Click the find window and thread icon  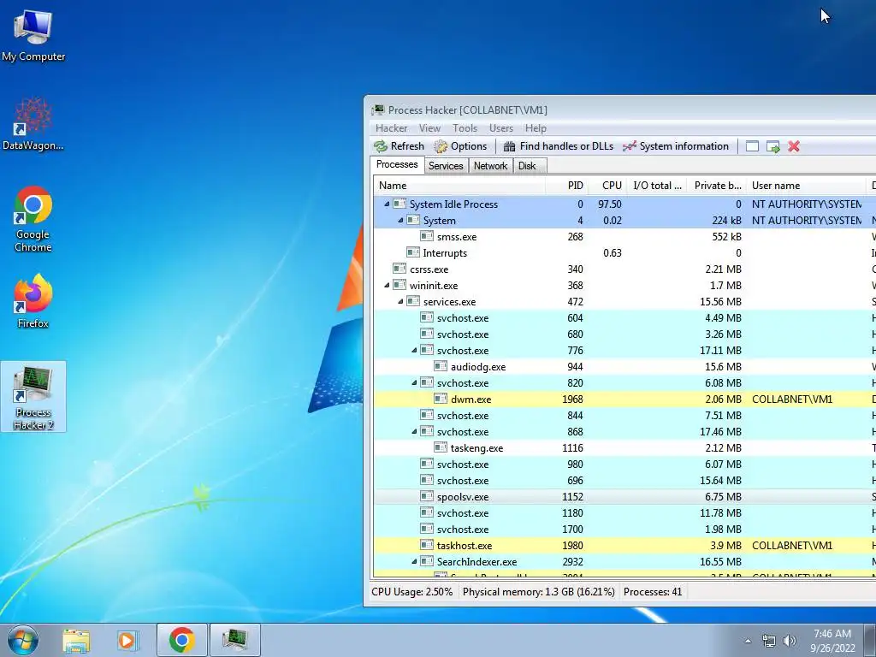[x=772, y=146]
